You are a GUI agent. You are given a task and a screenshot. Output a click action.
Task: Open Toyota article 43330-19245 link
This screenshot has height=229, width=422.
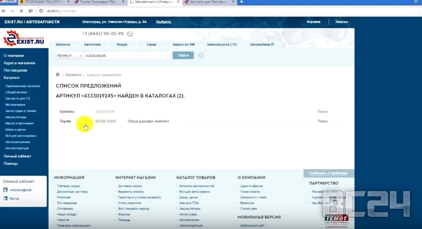point(105,121)
